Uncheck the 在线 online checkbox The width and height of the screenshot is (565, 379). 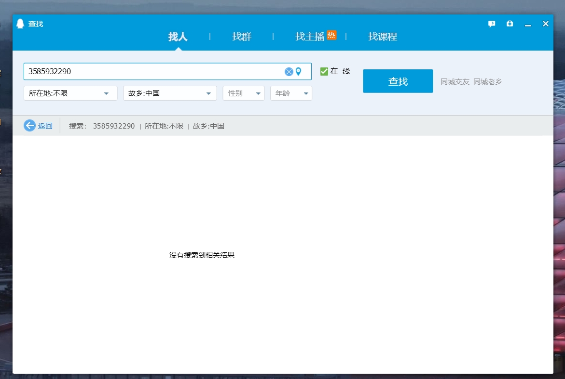tap(324, 71)
